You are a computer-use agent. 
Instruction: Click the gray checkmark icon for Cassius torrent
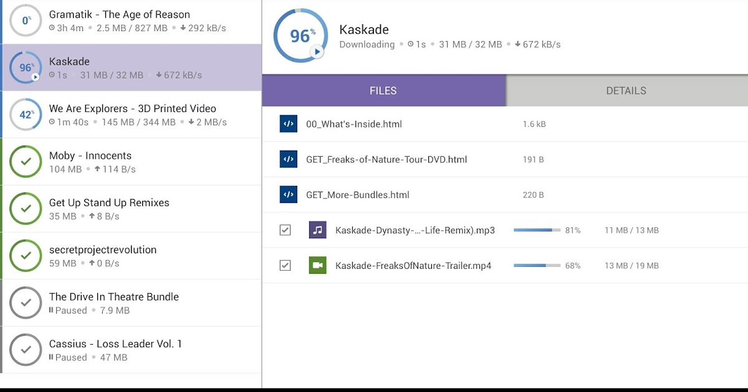[x=26, y=350]
